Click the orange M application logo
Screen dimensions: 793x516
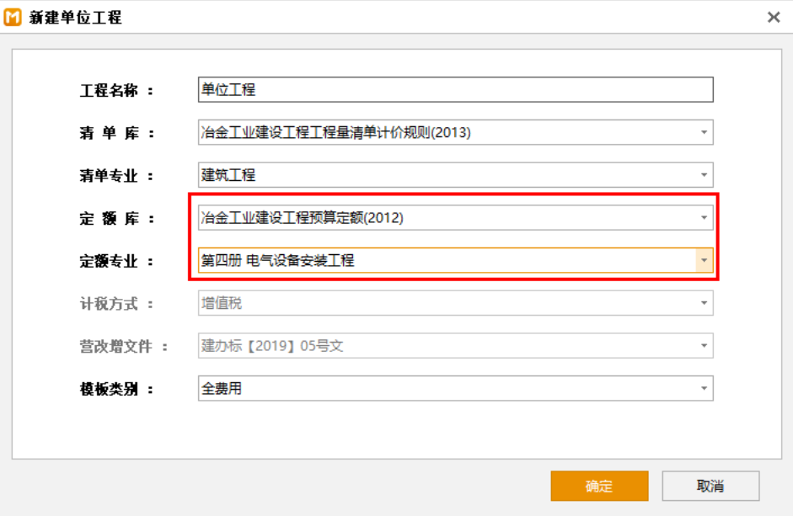(x=13, y=17)
